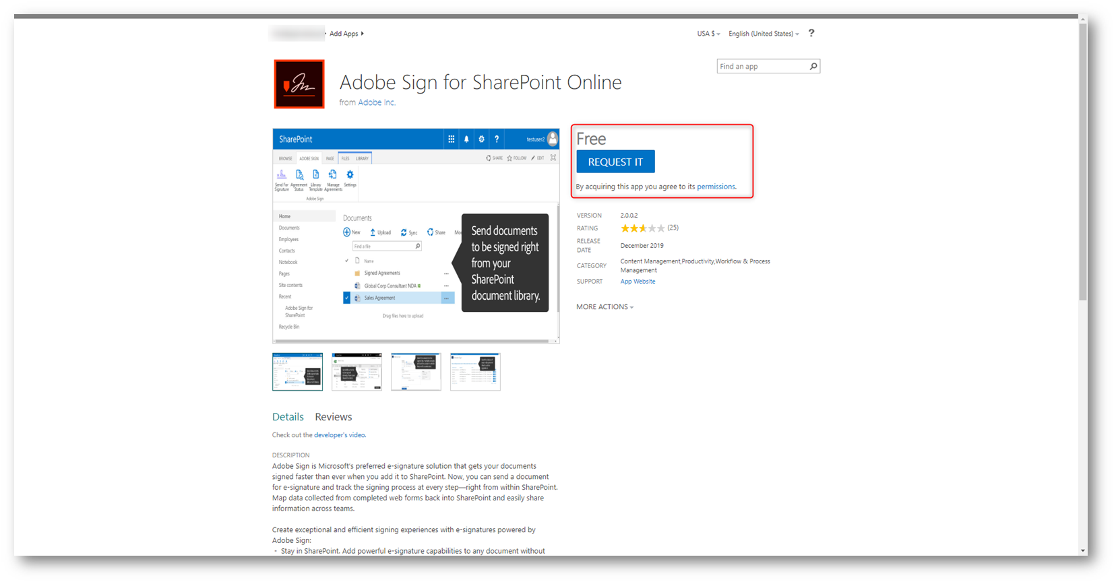Click the version number 2.0.0.2

click(629, 216)
